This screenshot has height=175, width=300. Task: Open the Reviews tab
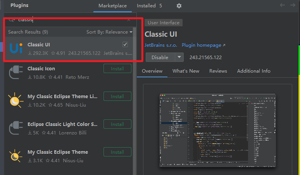tap(218, 71)
